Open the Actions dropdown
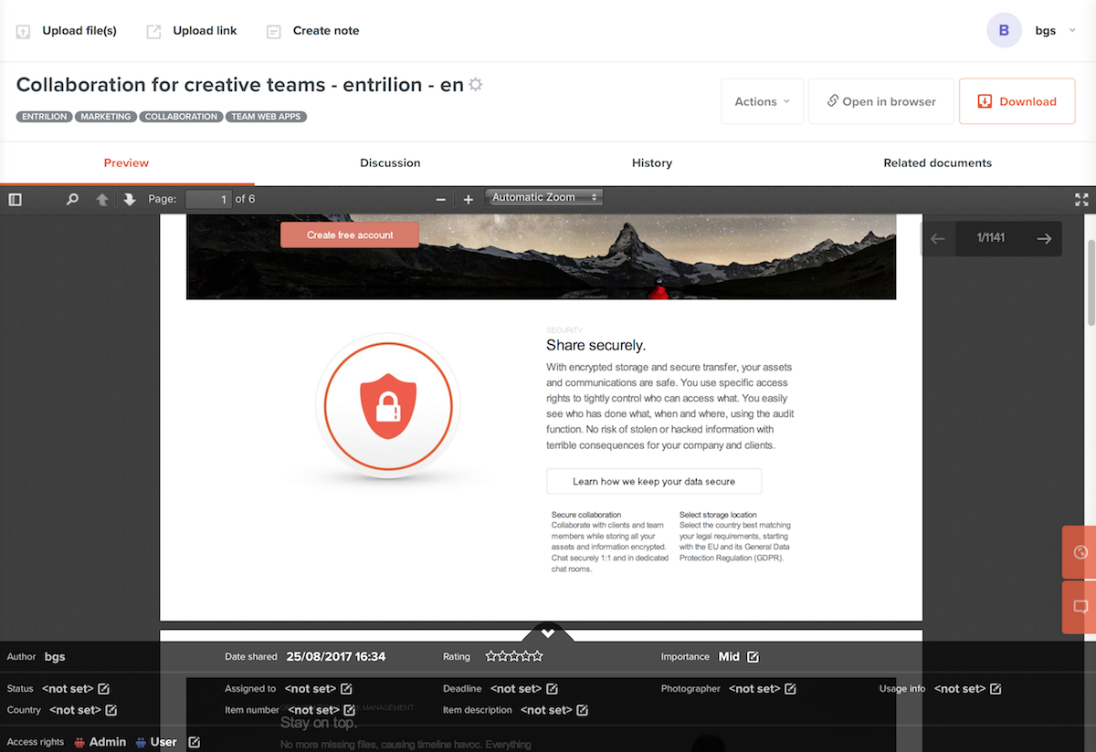This screenshot has height=752, width=1096. tap(762, 101)
